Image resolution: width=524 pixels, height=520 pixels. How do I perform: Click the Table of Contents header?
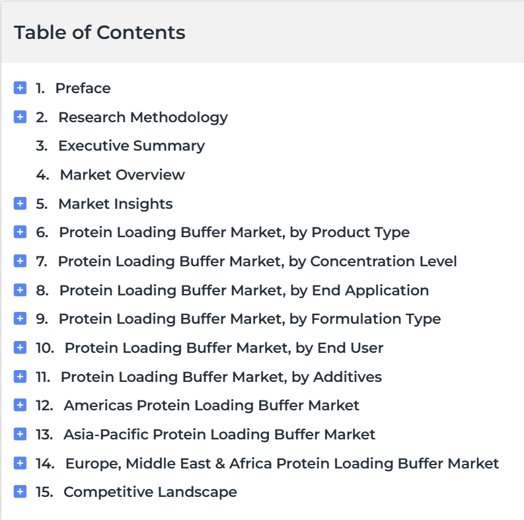[99, 32]
